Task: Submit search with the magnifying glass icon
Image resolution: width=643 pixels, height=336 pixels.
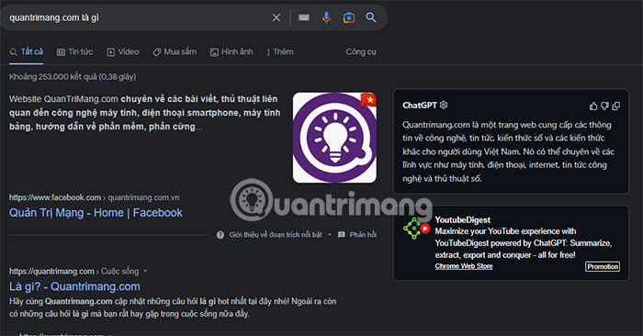Action: point(371,17)
